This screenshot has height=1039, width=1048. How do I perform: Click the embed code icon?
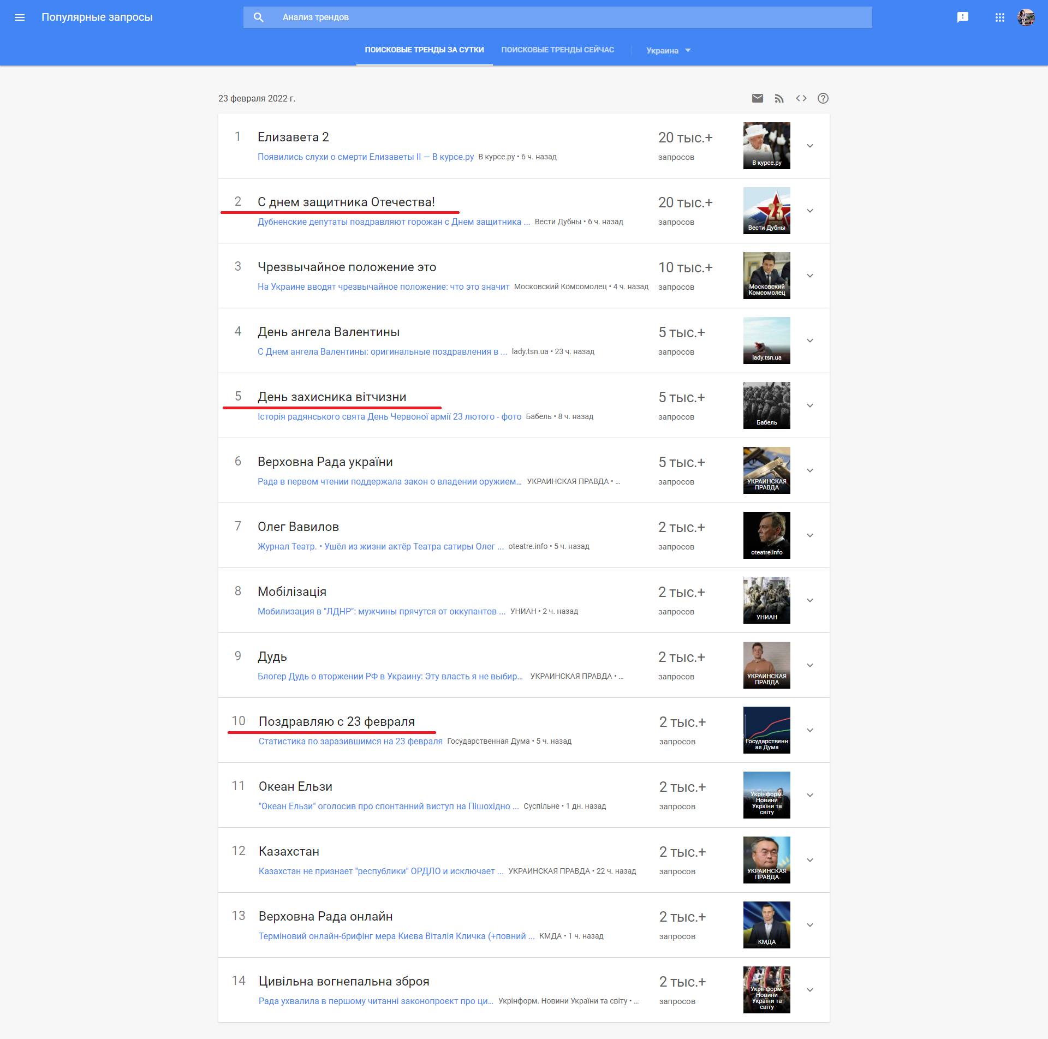click(801, 98)
